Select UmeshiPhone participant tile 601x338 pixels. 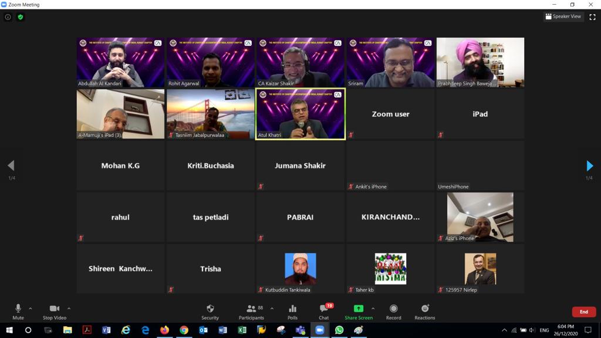point(480,165)
